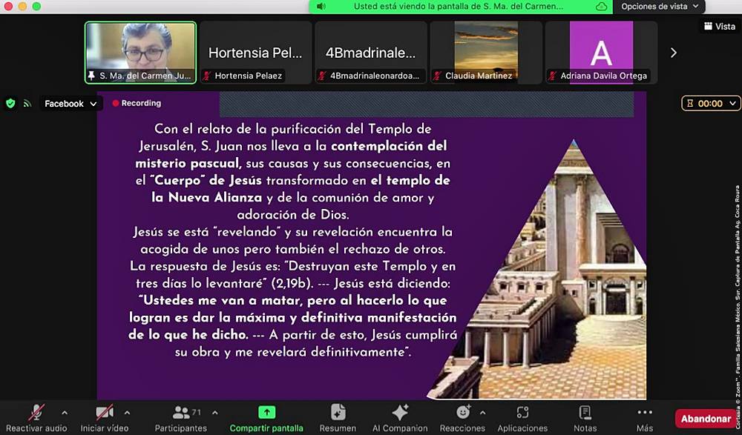Click muted mic icon on Adriana Davila Ortega
Image resolution: width=742 pixels, height=435 pixels.
pyautogui.click(x=552, y=76)
